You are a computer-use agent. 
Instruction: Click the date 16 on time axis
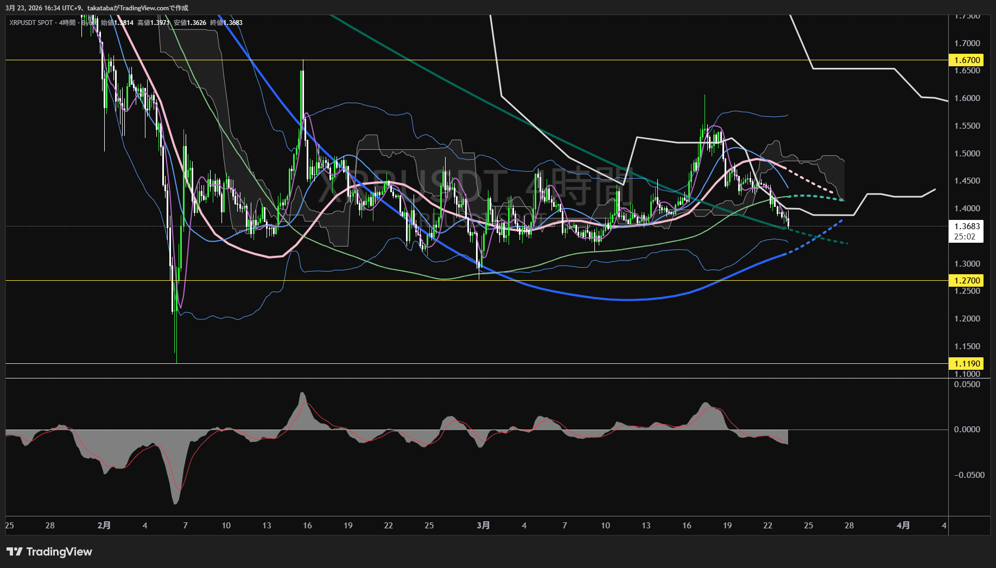click(307, 526)
